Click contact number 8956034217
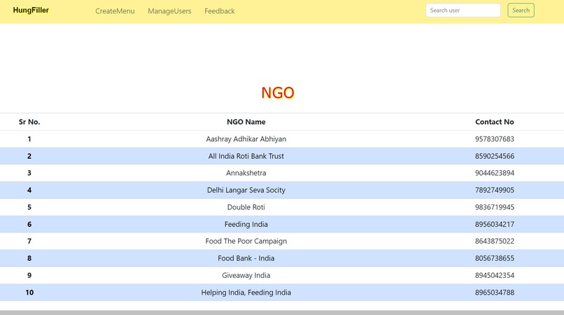Image resolution: width=564 pixels, height=315 pixels. click(495, 224)
